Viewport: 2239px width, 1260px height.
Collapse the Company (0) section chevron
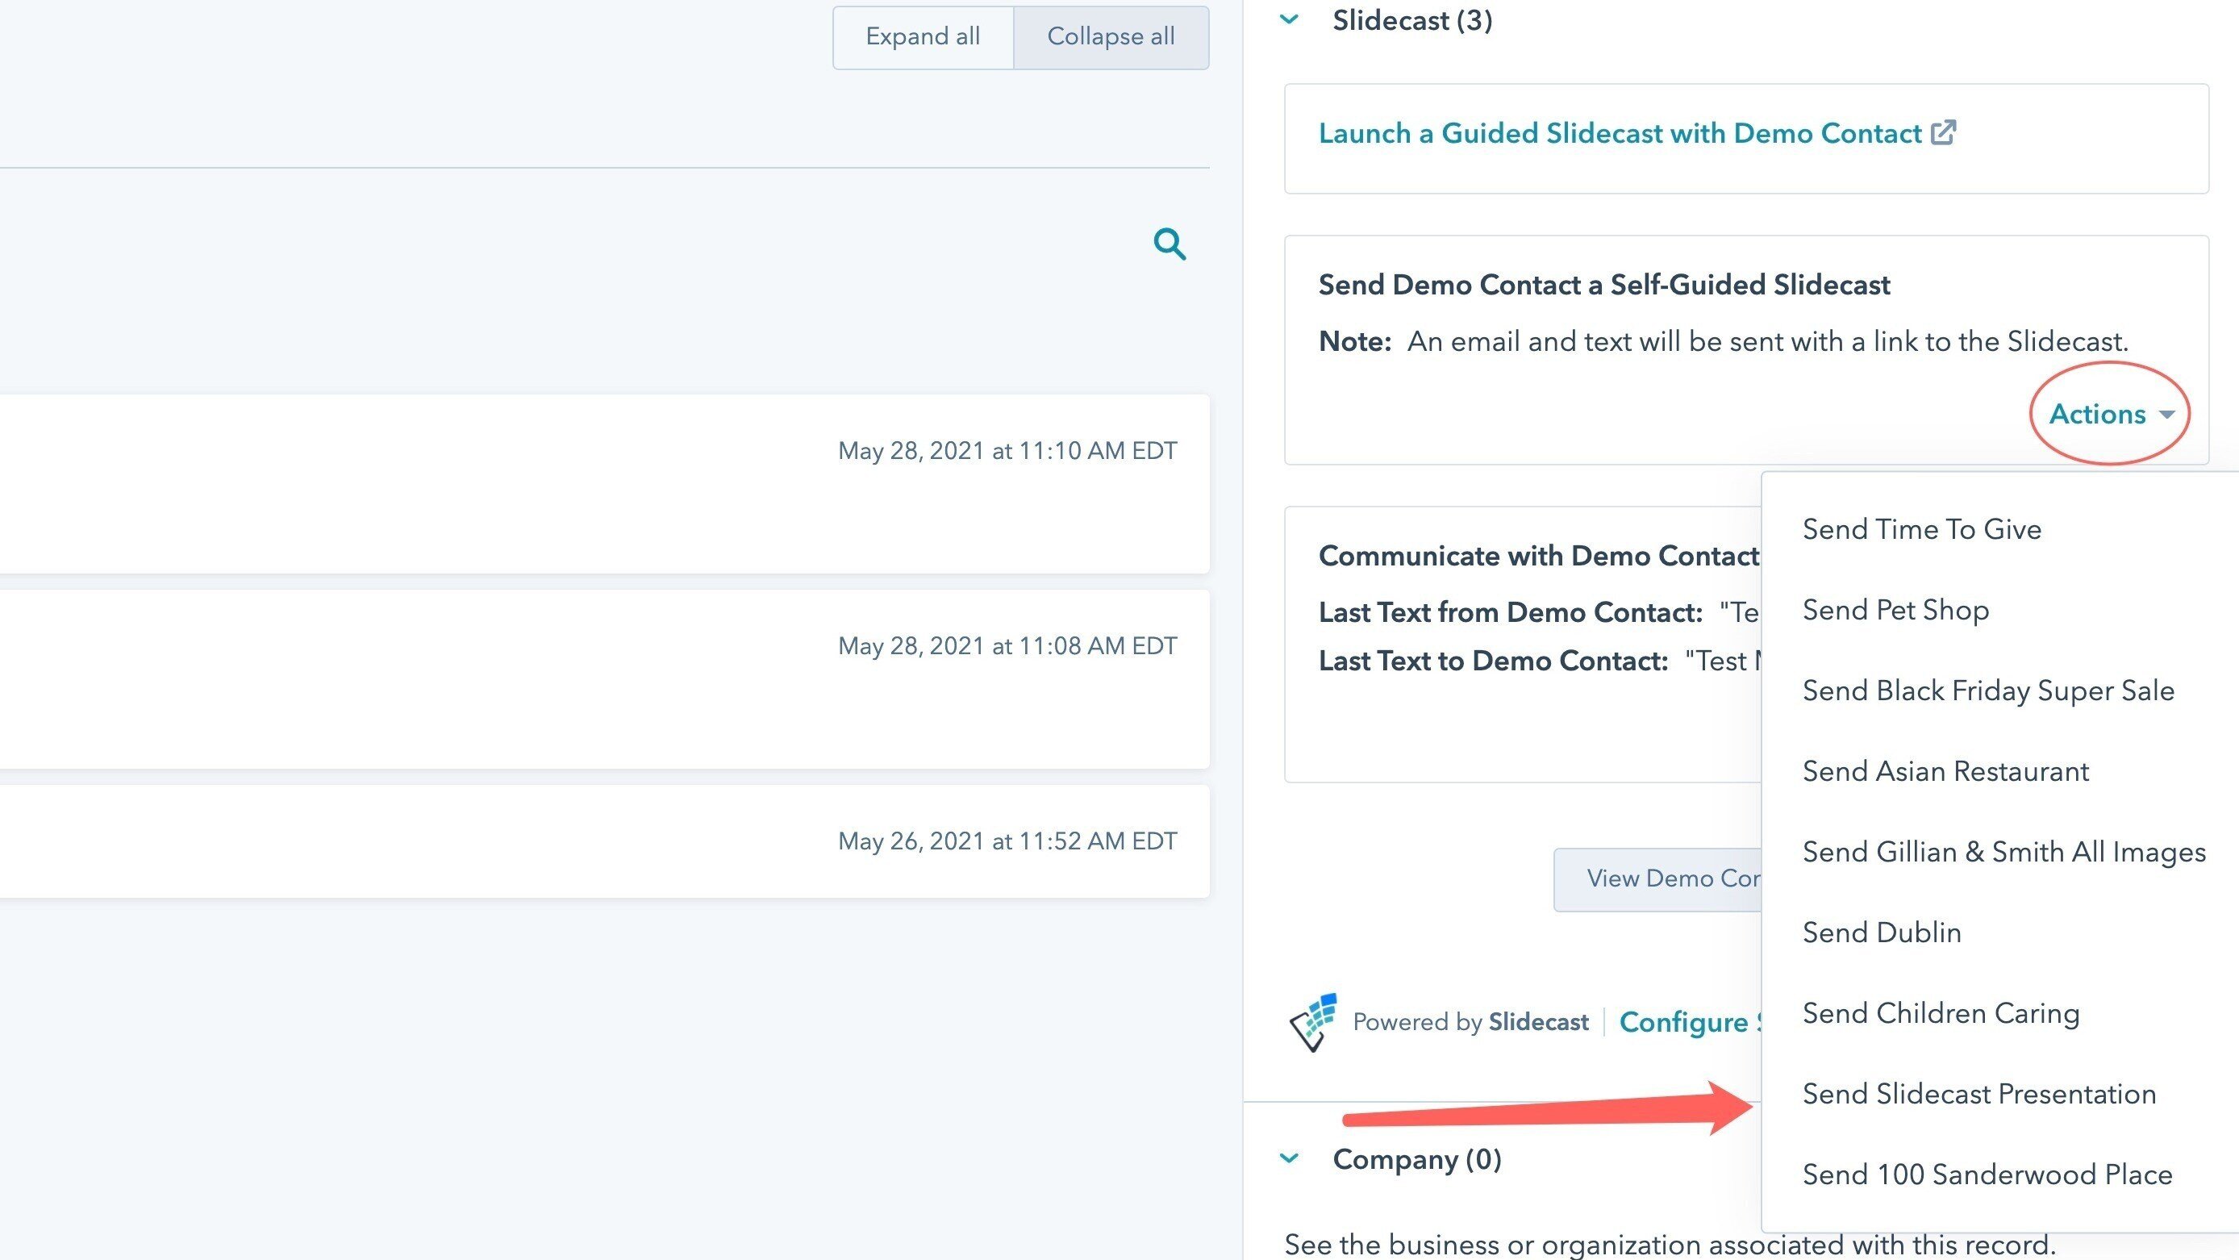pyautogui.click(x=1290, y=1158)
